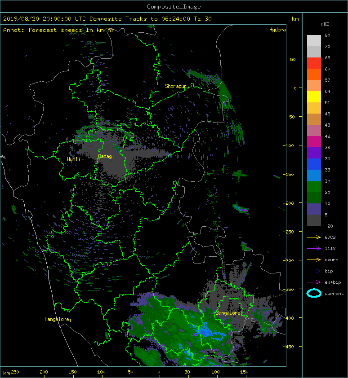Click the Shorapur city label

[176, 86]
